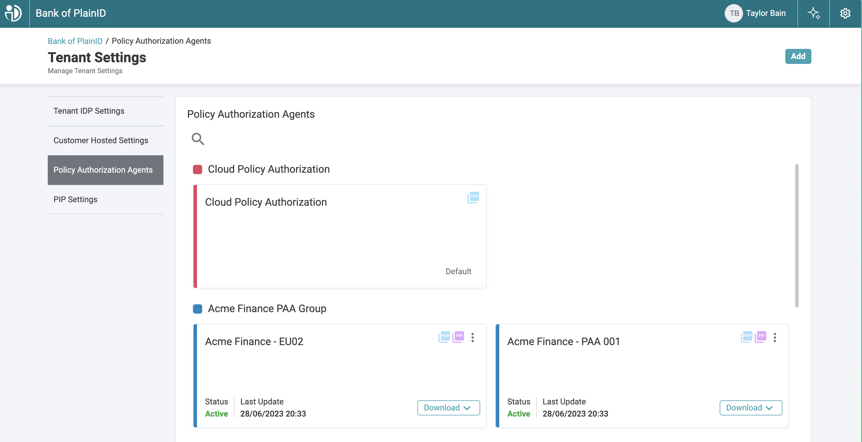The height and width of the screenshot is (442, 862).
Task: Open the Acme Finance - PAA 001 card title
Action: [x=563, y=342]
